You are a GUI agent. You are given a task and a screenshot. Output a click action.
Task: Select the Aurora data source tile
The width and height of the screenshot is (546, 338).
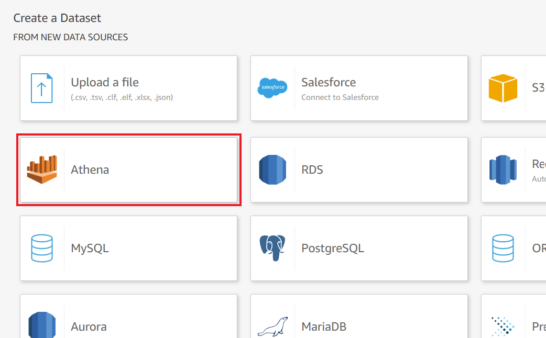[x=128, y=321]
